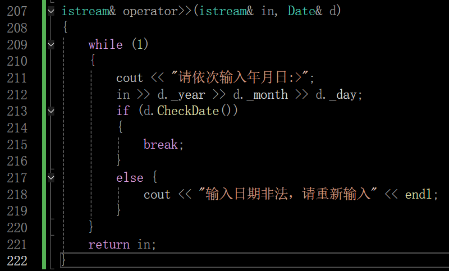
Task: Click the 'else' keyword
Action: click(130, 178)
